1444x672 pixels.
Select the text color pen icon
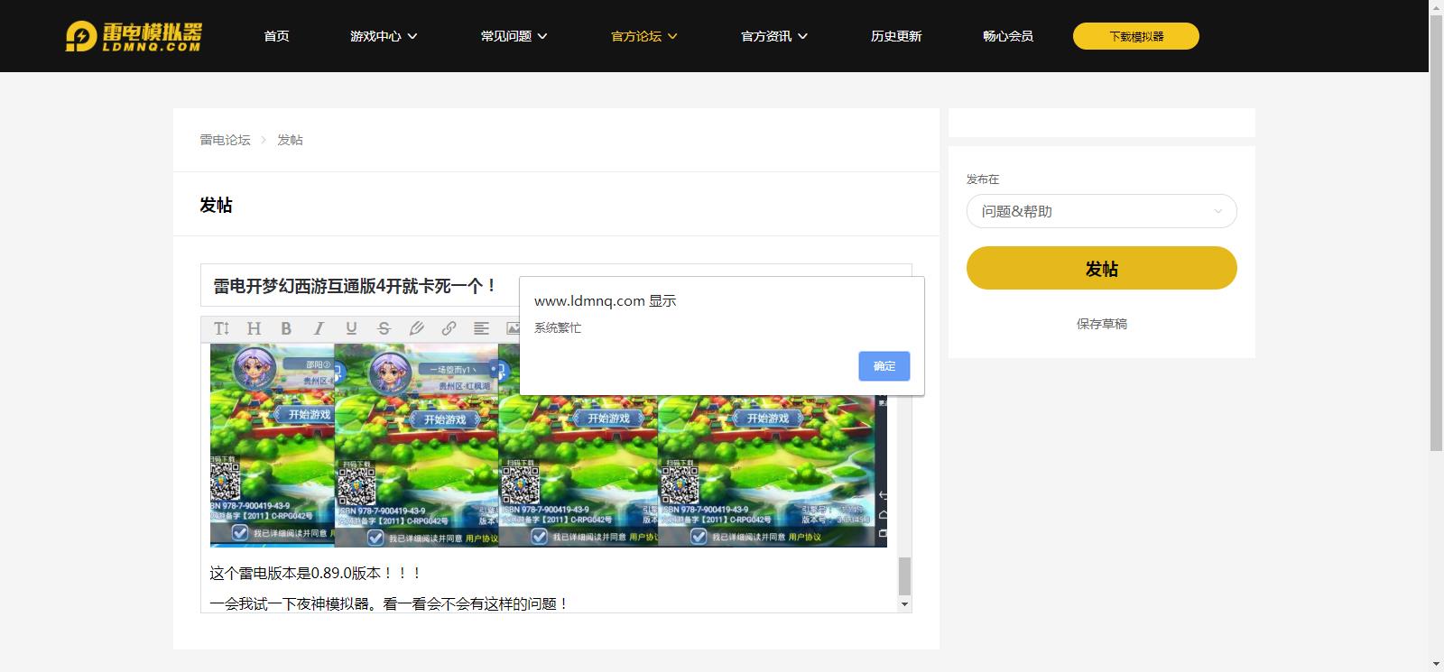416,328
